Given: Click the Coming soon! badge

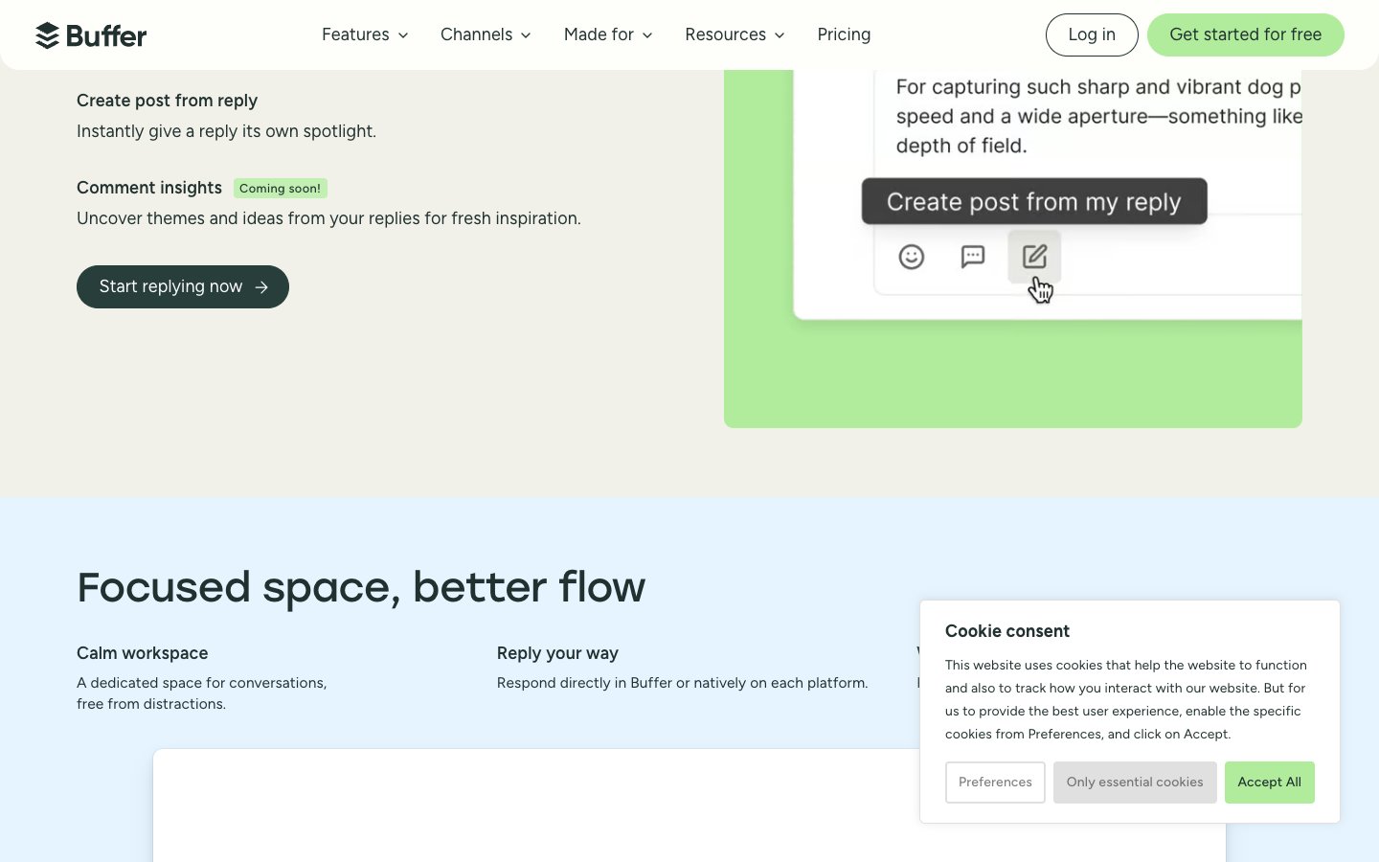Looking at the screenshot, I should (280, 189).
